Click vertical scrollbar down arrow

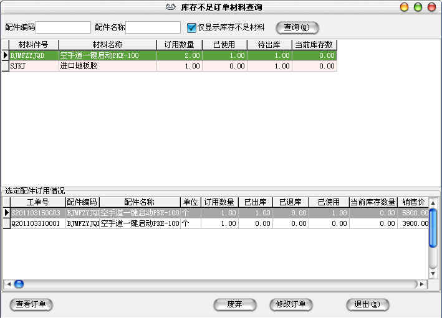pos(433,273)
